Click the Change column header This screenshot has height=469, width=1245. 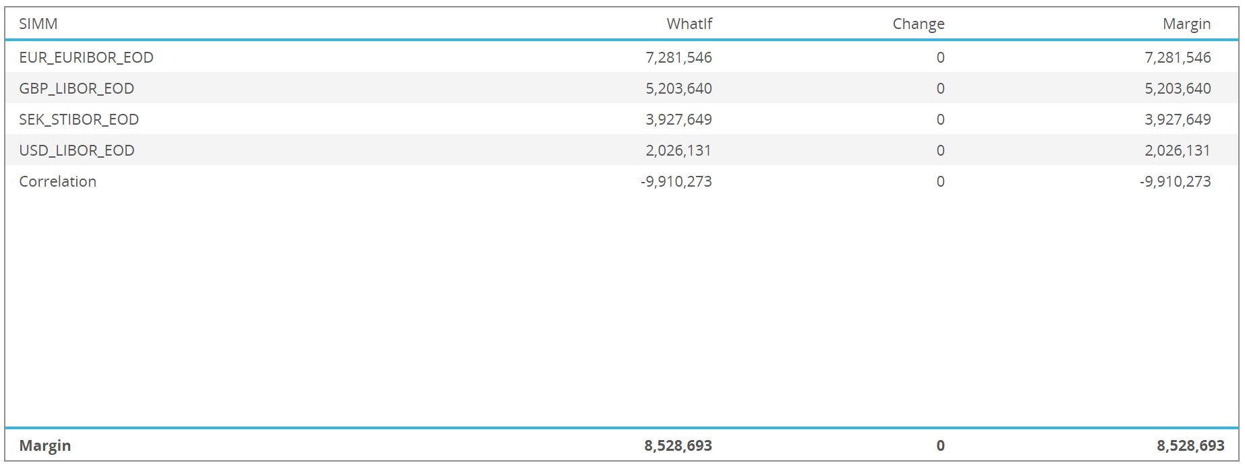point(919,24)
